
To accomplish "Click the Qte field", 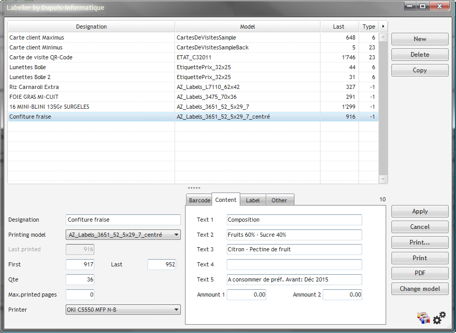I will (80, 279).
